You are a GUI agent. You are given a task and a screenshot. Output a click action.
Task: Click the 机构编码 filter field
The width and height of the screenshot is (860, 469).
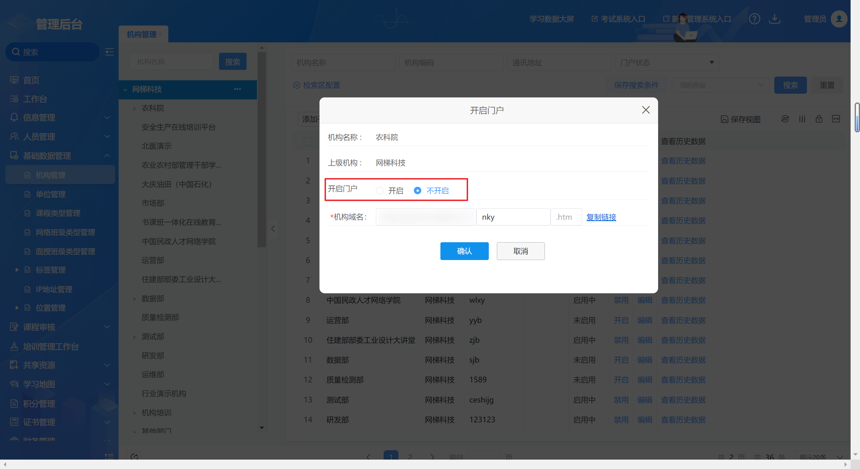[x=451, y=62]
